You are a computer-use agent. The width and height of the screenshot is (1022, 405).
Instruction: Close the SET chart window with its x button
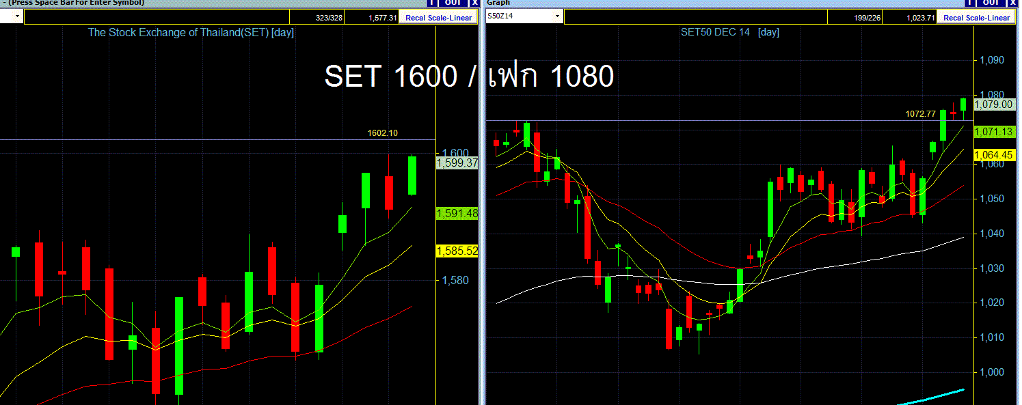coord(474,3)
